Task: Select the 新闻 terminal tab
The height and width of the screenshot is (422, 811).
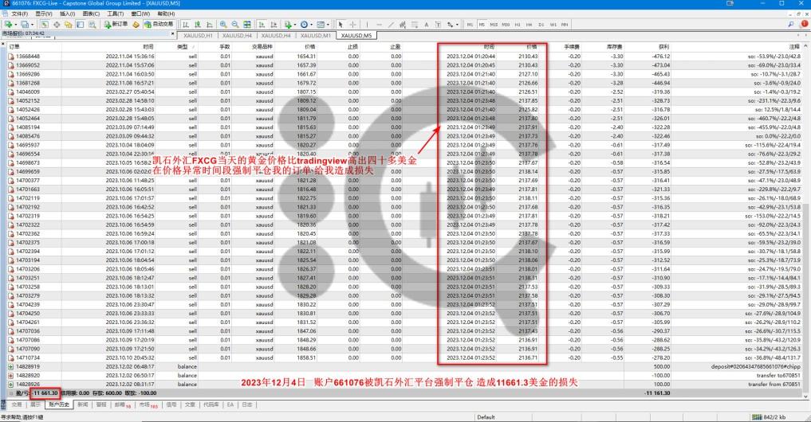Action: tap(83, 404)
